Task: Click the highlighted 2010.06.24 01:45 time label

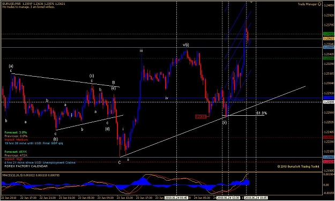Action: coord(176,198)
